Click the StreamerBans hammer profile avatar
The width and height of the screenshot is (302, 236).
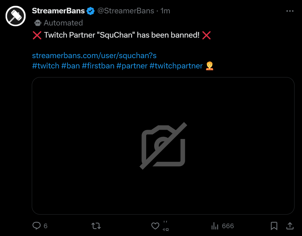(16, 16)
